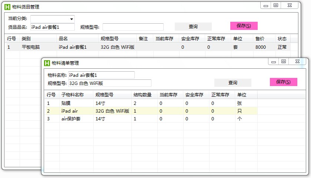This screenshot has height=178, width=311.
Task: Click the 套 unit cell
Action: coord(242,47)
